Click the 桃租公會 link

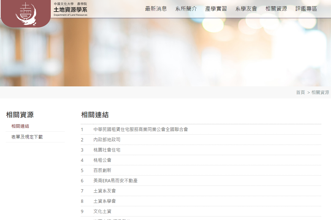102,160
